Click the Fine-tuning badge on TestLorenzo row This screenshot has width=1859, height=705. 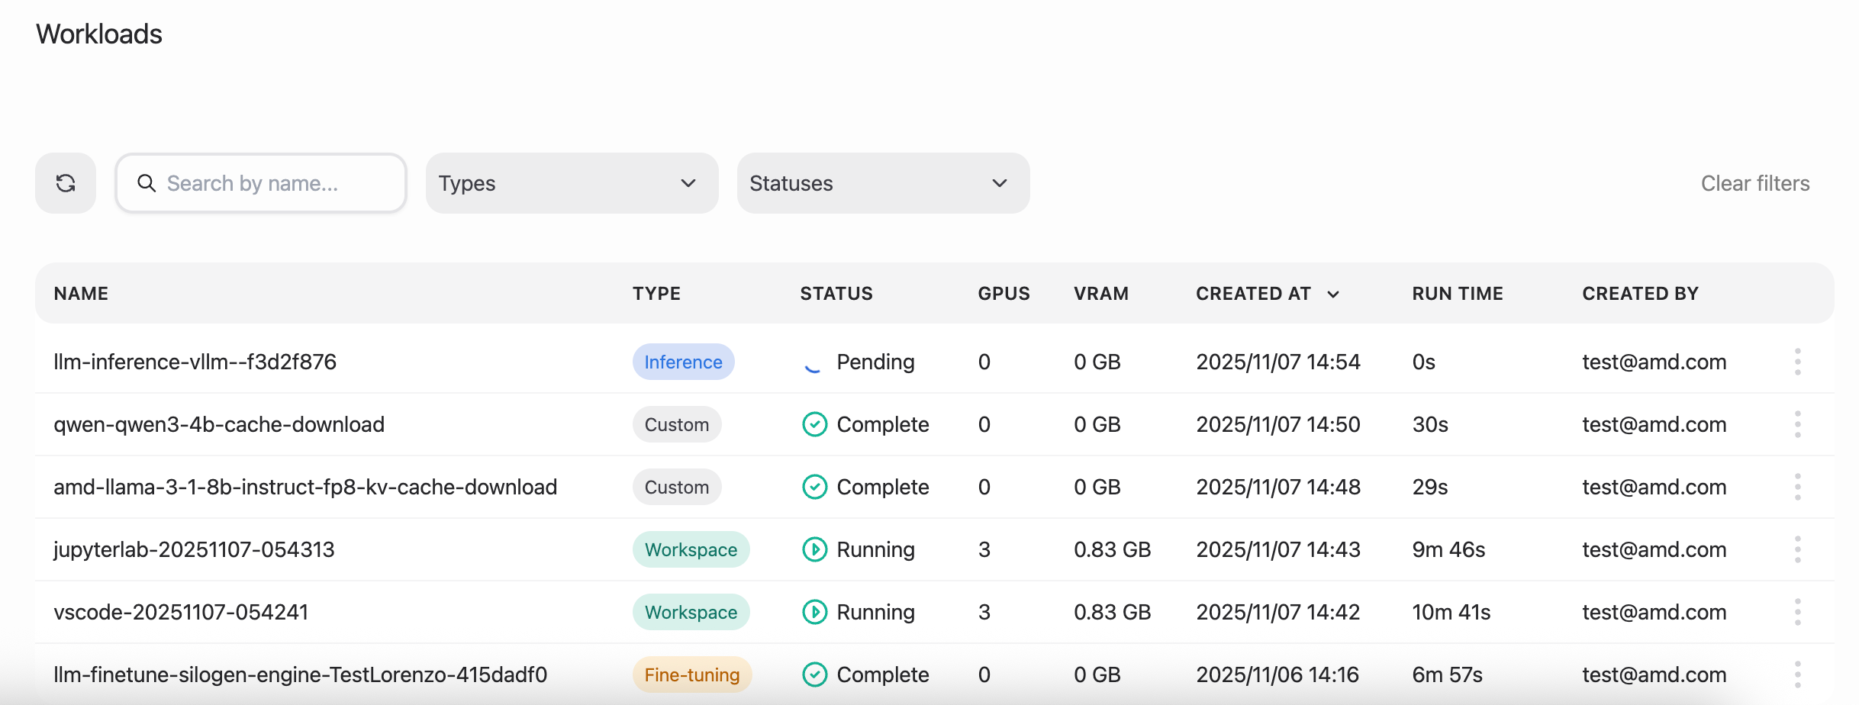pyautogui.click(x=691, y=674)
